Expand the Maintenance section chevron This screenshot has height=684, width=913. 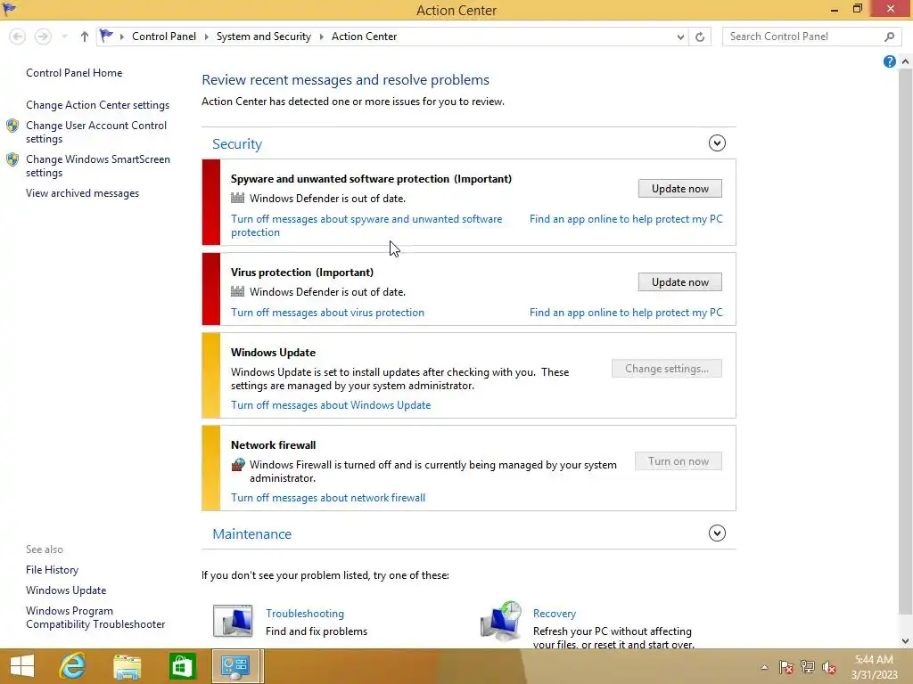coord(717,533)
